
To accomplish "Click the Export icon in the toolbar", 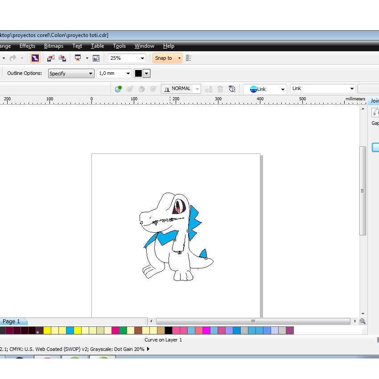I will (62, 58).
